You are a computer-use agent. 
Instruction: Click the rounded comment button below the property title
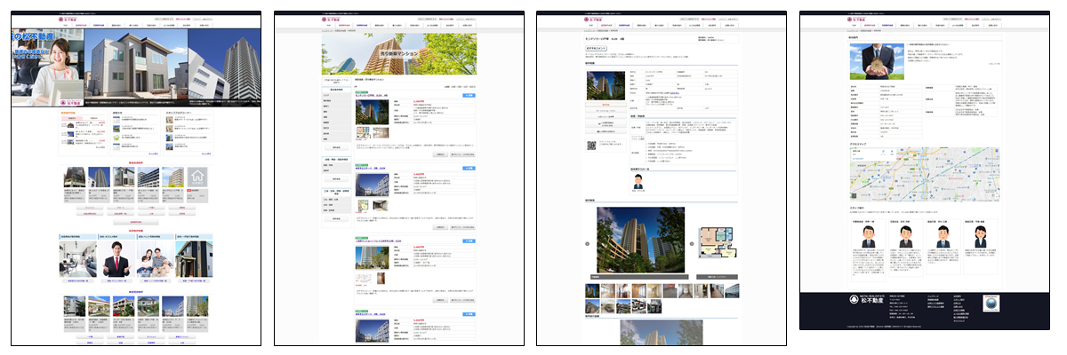pyautogui.click(x=598, y=48)
